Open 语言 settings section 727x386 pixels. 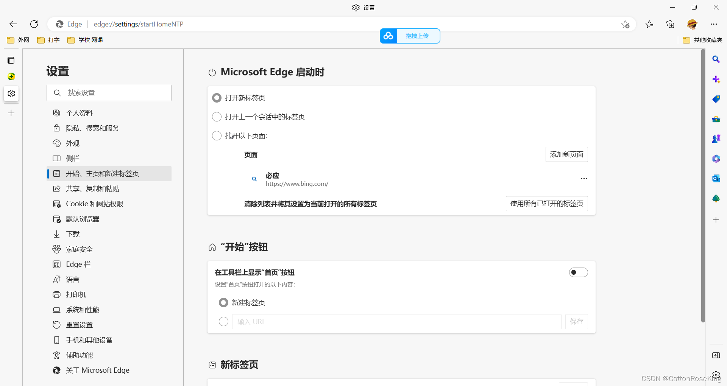tap(109, 279)
